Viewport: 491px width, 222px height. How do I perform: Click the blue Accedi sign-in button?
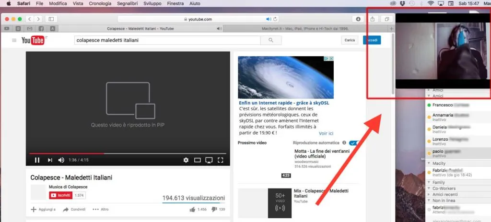click(372, 40)
